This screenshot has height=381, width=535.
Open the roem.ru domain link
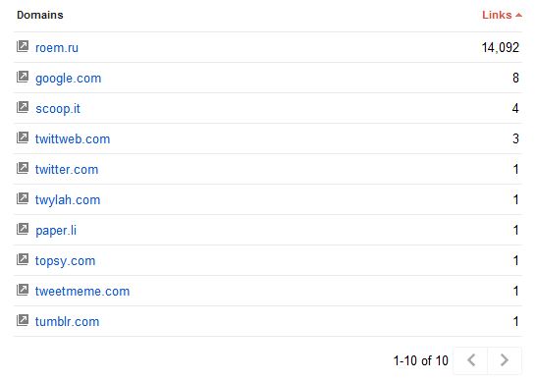point(57,48)
